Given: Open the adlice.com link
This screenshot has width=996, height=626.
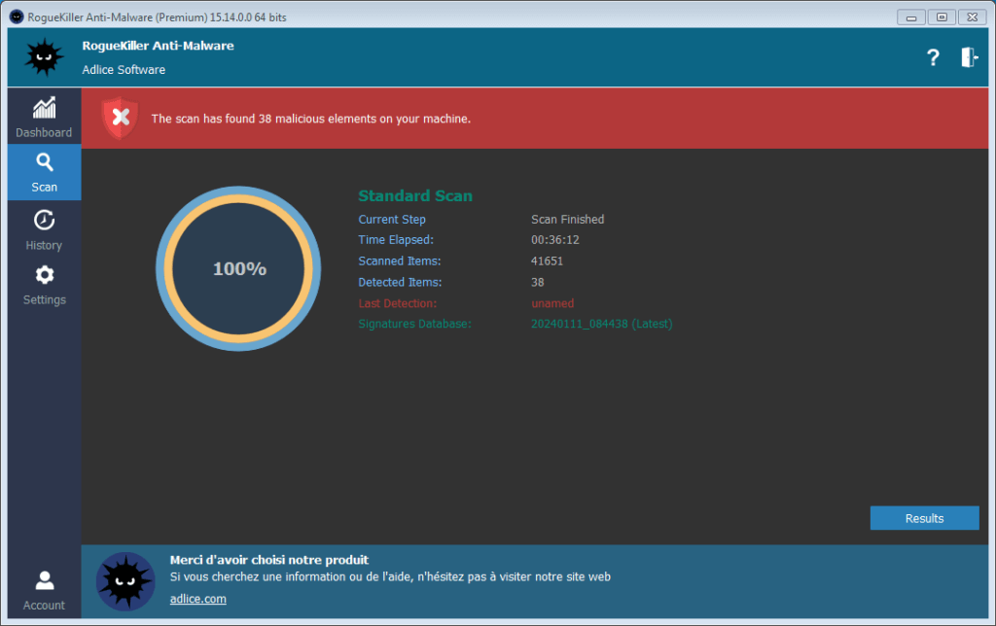Looking at the screenshot, I should pyautogui.click(x=197, y=599).
